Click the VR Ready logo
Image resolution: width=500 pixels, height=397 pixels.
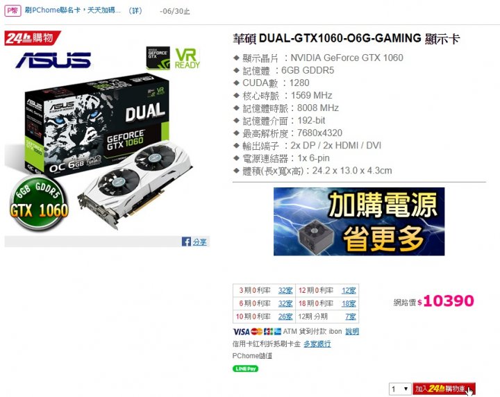pos(187,58)
